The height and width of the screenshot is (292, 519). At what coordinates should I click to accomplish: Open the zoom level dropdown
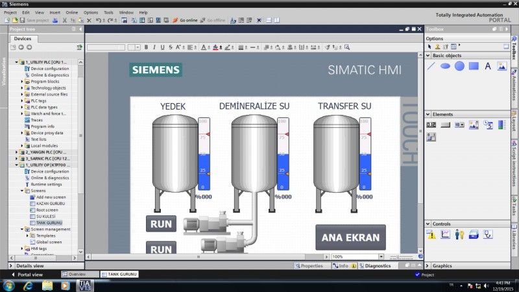(x=381, y=256)
